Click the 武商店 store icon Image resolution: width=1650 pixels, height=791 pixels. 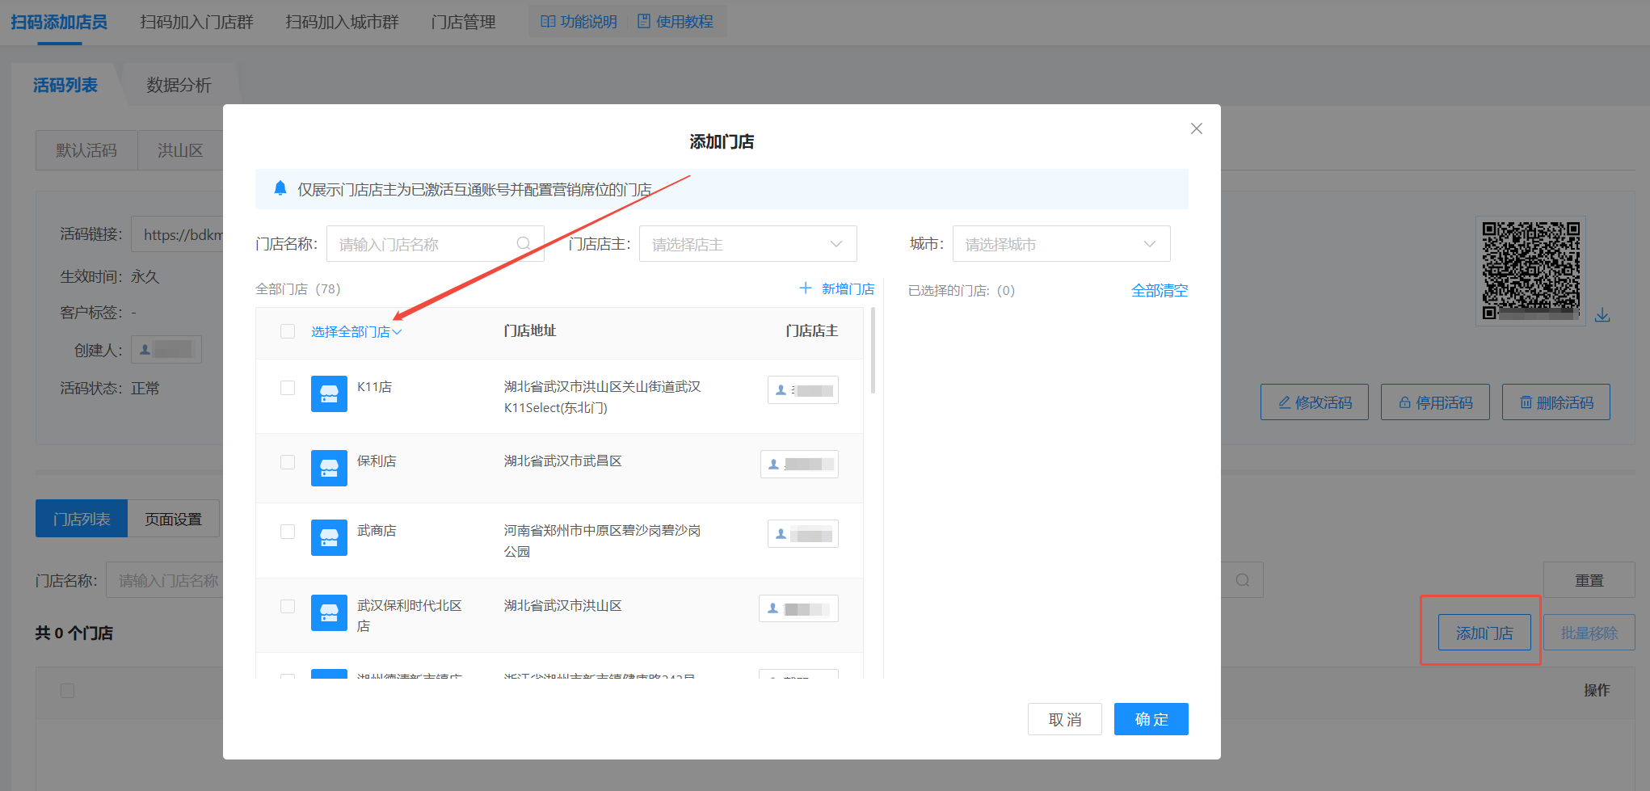(x=329, y=537)
